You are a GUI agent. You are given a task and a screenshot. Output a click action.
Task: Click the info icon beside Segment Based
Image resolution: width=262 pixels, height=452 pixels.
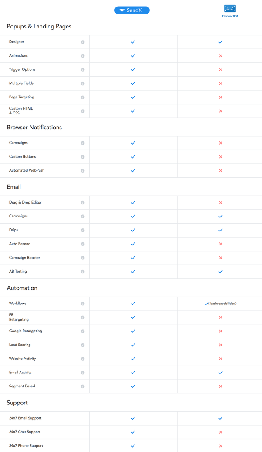click(x=82, y=386)
